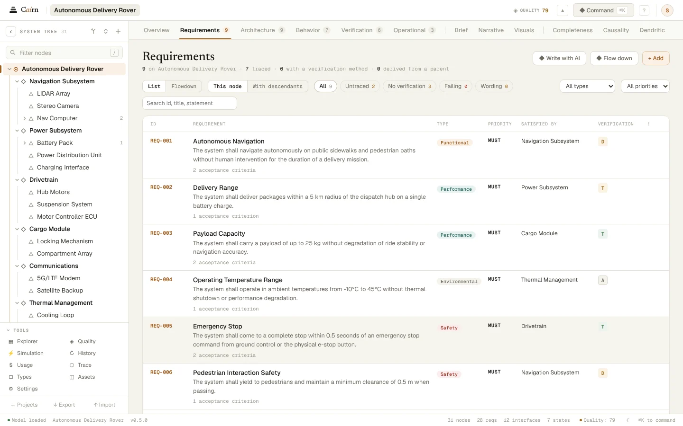This screenshot has height=426, width=683.
Task: Filter requirements by Untraced
Action: tap(360, 86)
